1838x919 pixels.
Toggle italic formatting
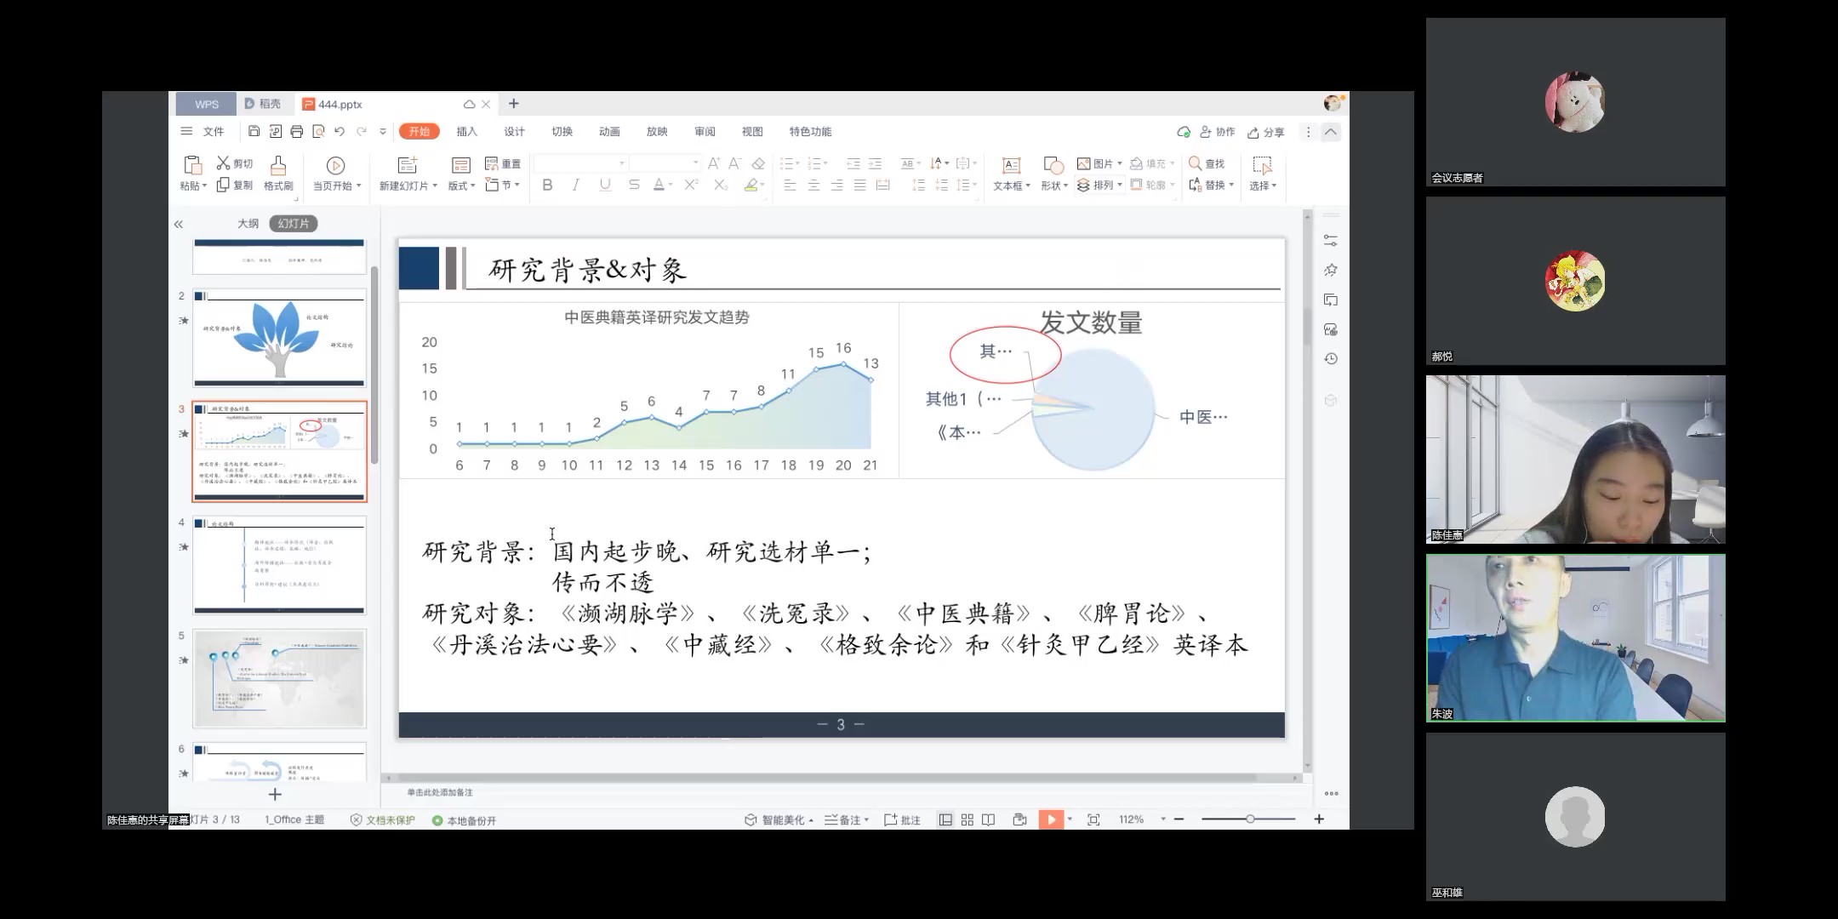[576, 185]
